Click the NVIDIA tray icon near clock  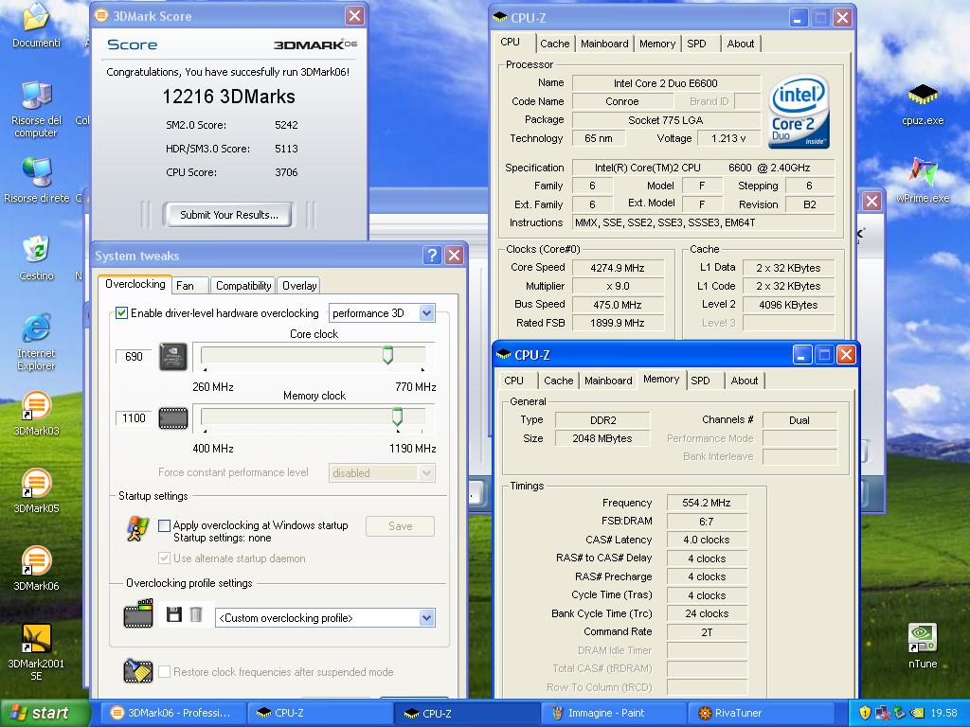click(917, 713)
